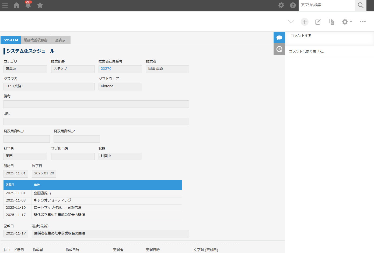Open the help question mark menu

[293, 5]
